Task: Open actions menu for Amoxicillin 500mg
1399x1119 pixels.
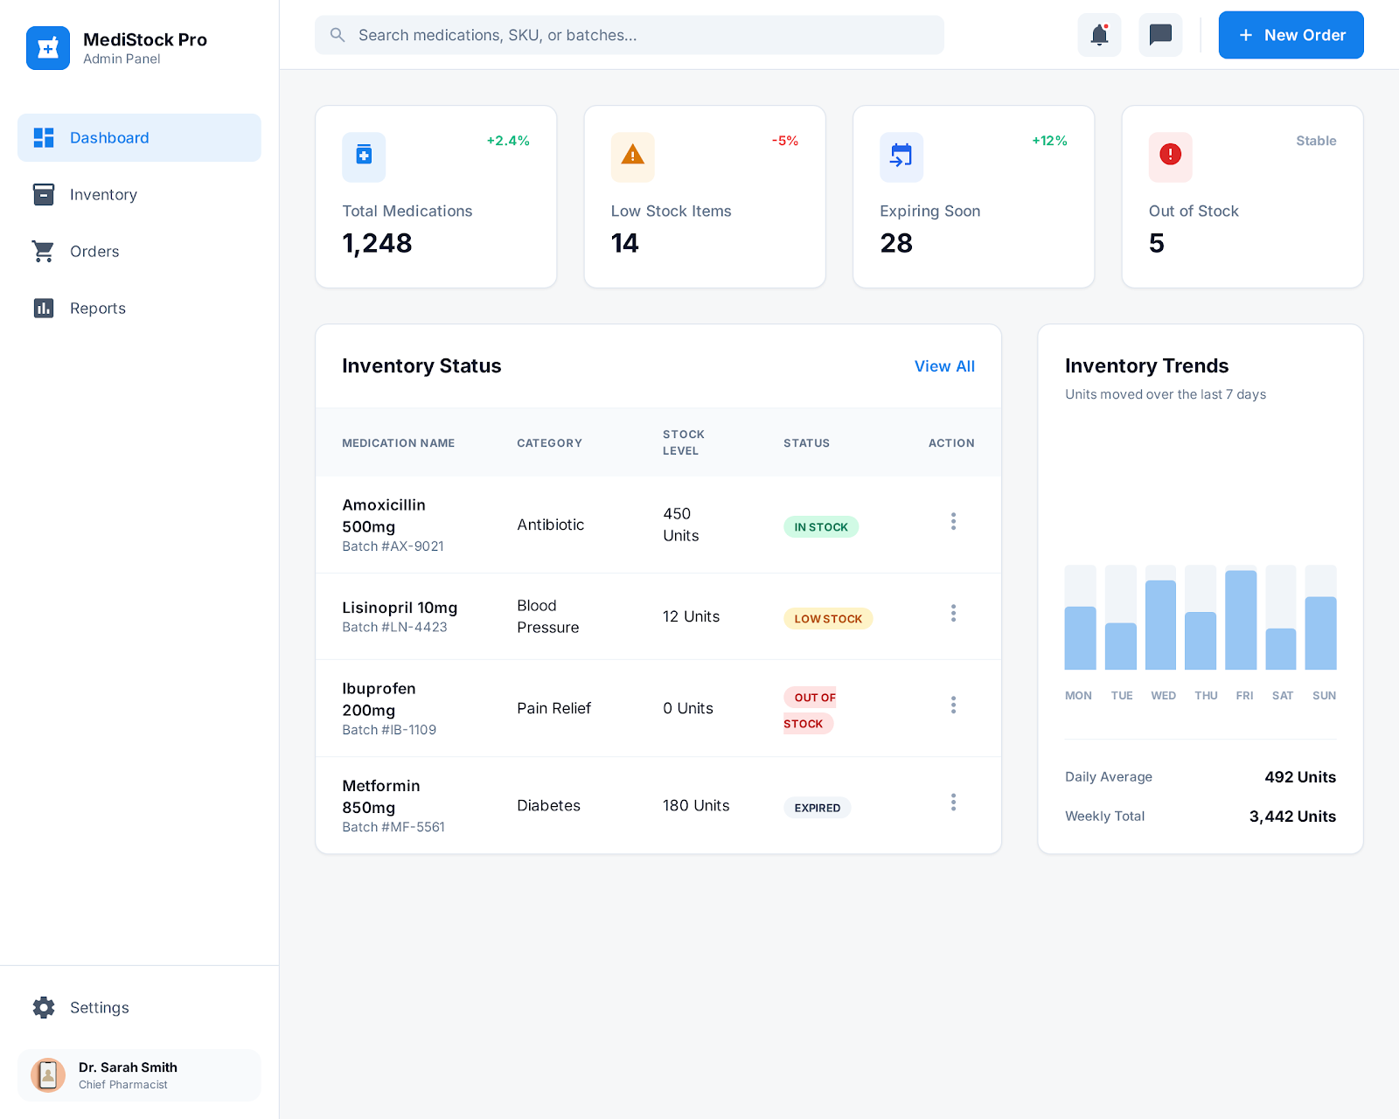Action: 953,521
